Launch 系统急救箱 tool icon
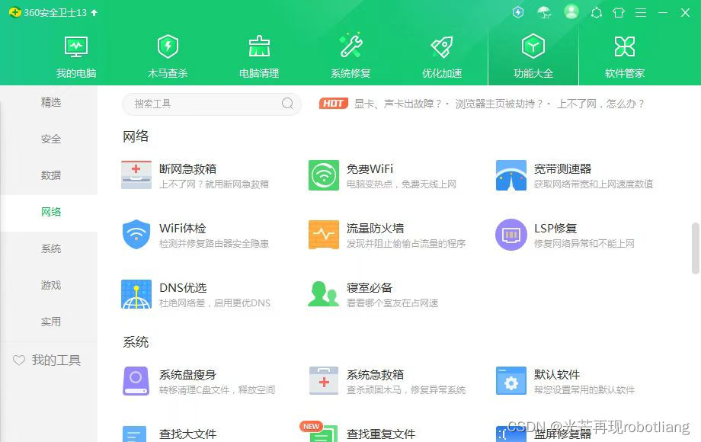 point(324,381)
